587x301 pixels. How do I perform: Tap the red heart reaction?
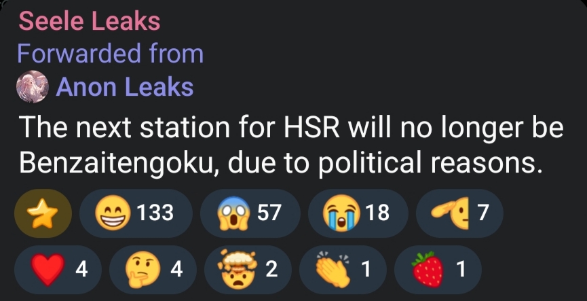pos(58,270)
